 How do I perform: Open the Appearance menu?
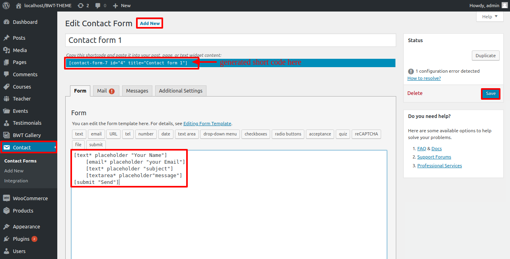click(26, 226)
